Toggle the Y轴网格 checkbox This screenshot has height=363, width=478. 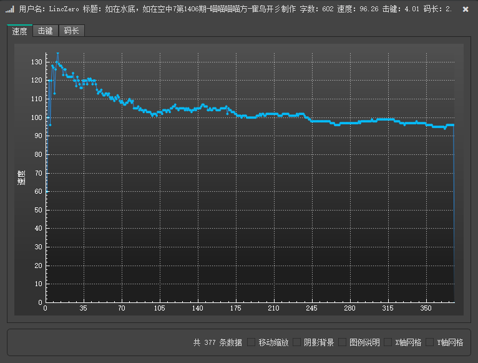point(430,342)
